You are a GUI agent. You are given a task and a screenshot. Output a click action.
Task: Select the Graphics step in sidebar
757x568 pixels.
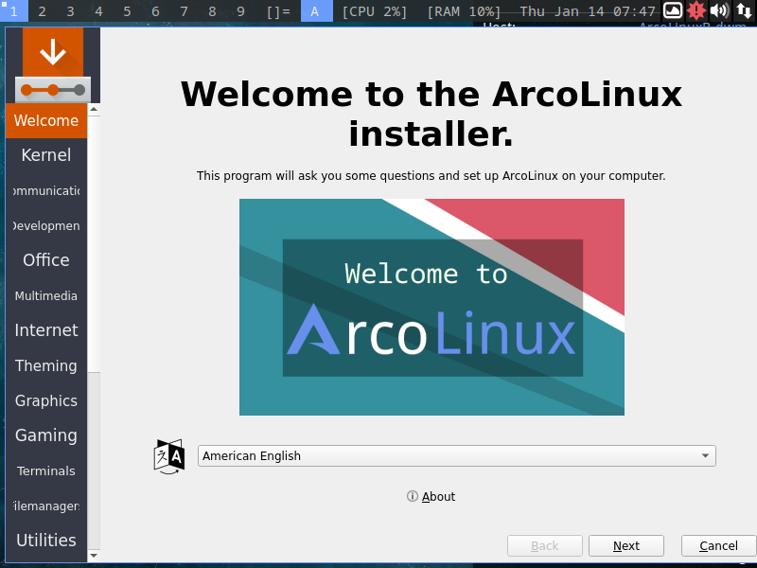(x=46, y=400)
